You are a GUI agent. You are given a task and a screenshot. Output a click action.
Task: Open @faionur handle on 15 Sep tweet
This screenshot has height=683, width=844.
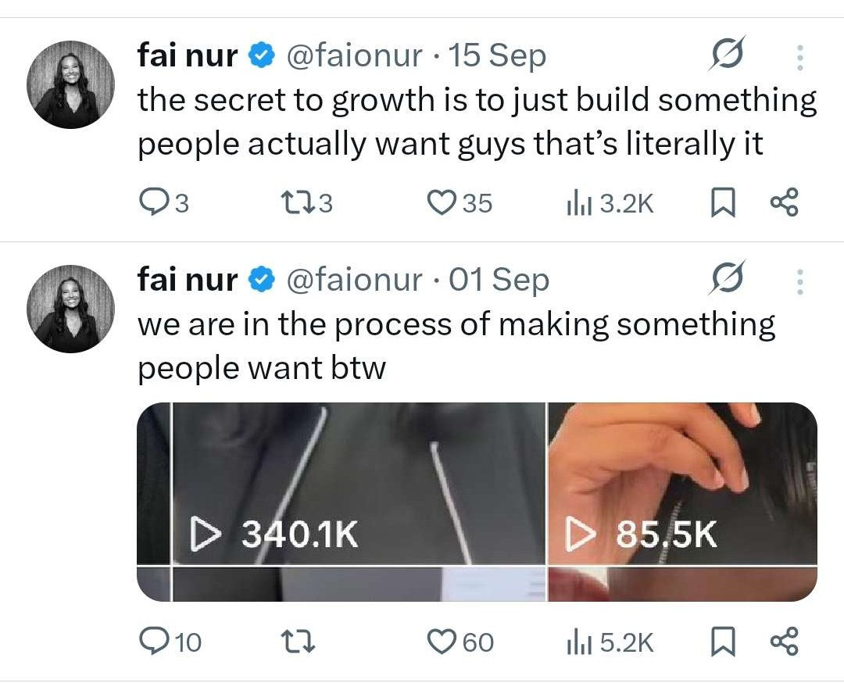tap(354, 55)
